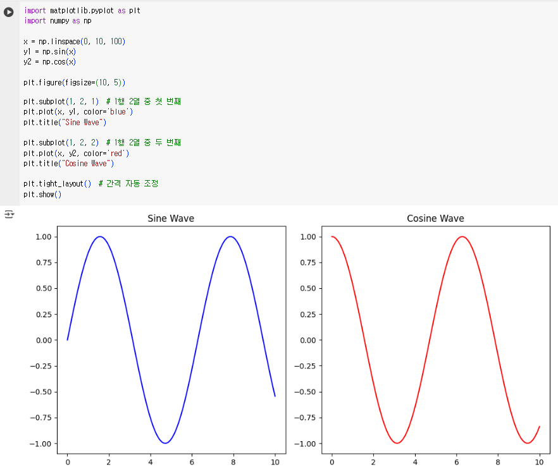
Task: Click the 'plt.tight_layout()' code line
Action: point(91,184)
